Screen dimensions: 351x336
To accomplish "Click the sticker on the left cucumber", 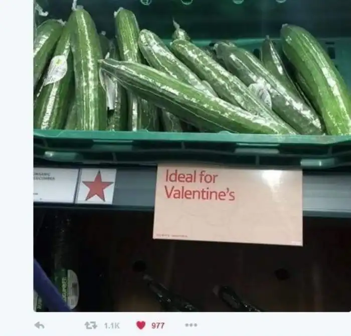I will tap(56, 70).
